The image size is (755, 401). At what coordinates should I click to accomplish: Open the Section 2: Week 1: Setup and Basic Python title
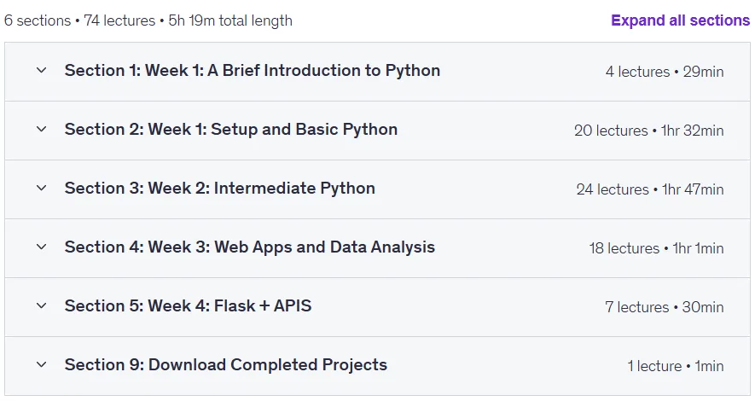click(231, 129)
